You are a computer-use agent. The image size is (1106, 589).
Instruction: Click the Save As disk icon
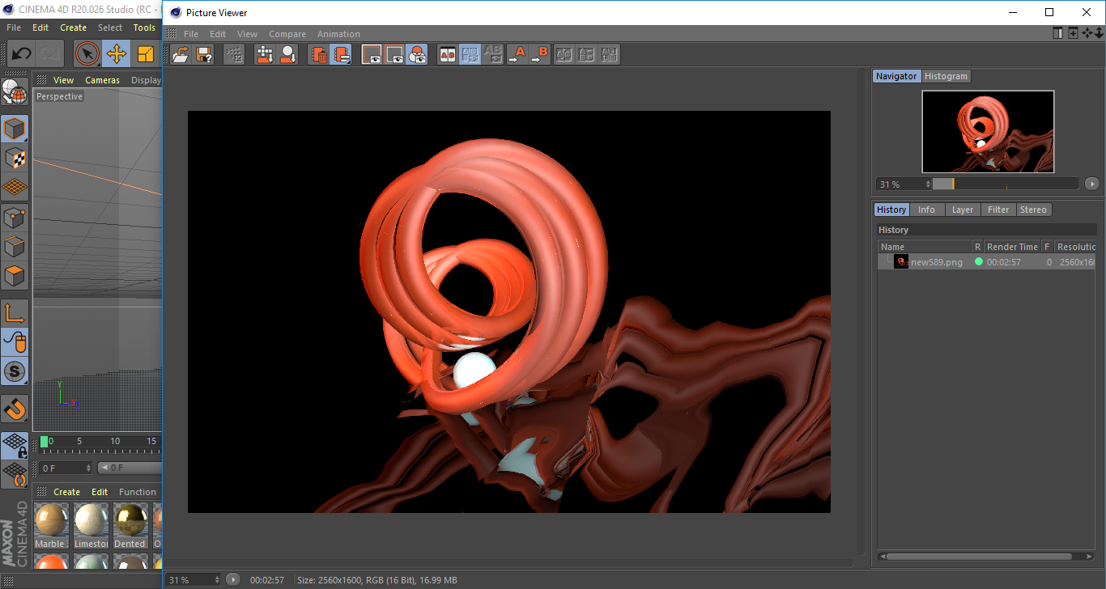tap(204, 54)
